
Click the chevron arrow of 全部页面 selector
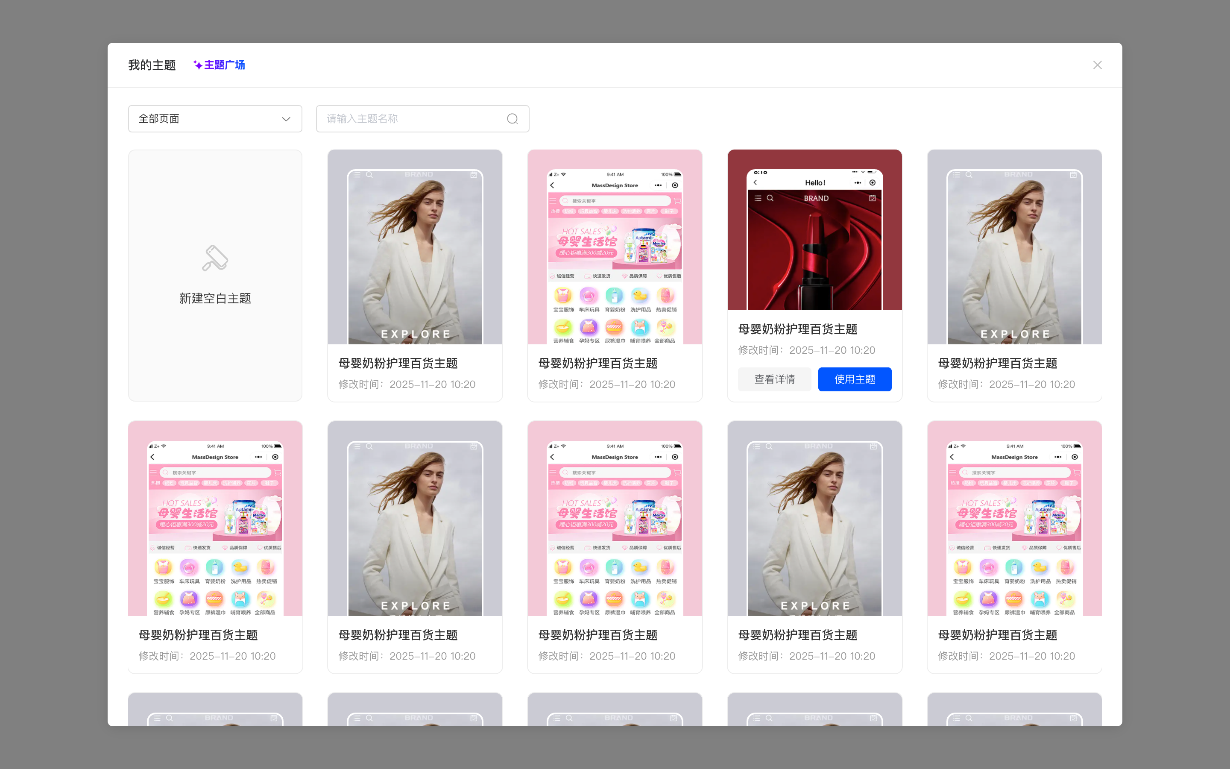coord(286,118)
